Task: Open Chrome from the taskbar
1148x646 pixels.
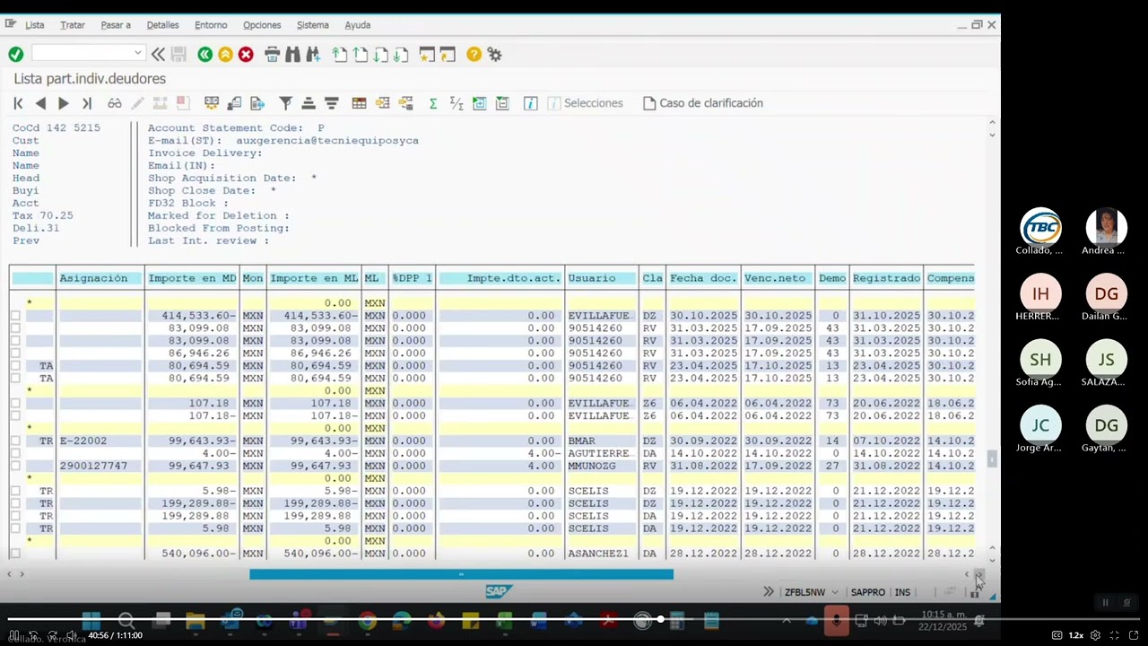Action: pos(367,620)
